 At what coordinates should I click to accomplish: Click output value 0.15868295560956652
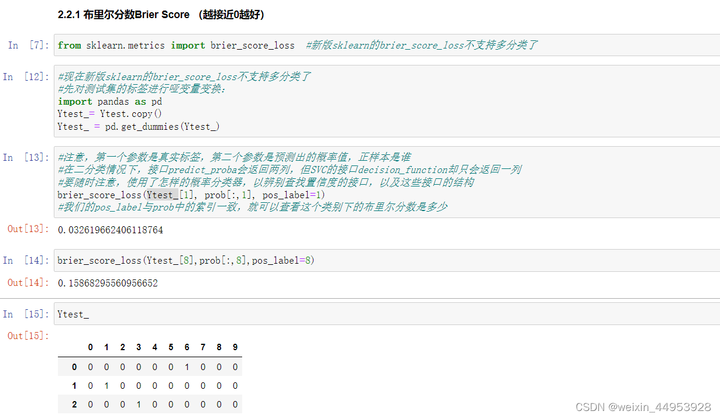point(108,284)
